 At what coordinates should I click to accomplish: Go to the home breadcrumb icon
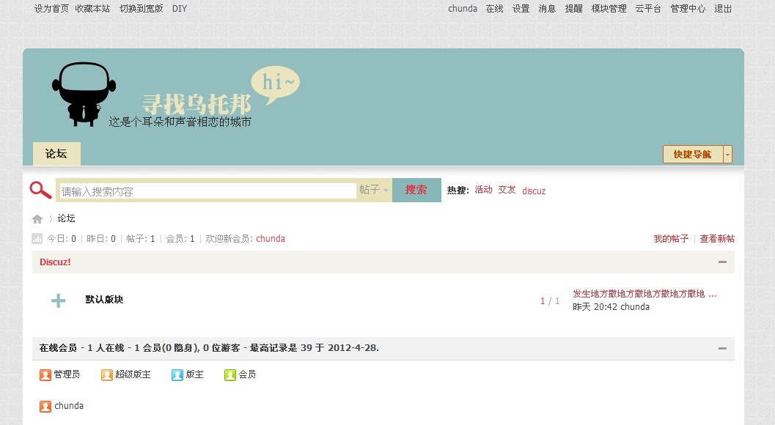point(37,219)
